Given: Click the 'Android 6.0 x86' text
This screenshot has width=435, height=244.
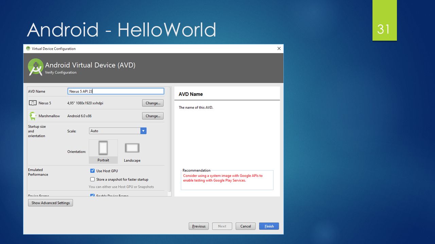Looking at the screenshot, I should pyautogui.click(x=80, y=116).
